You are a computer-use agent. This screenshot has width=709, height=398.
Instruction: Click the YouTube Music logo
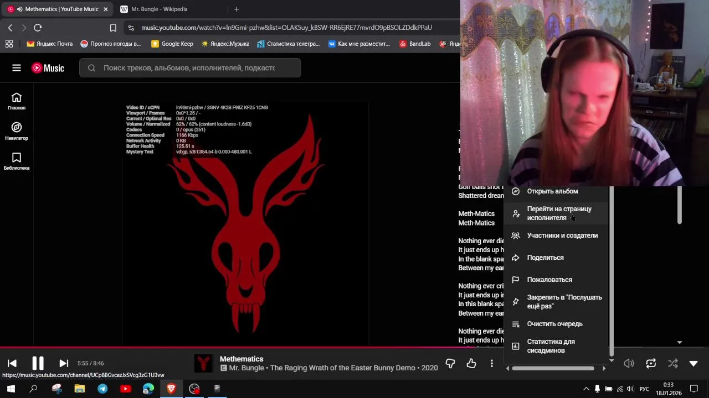[x=48, y=68]
